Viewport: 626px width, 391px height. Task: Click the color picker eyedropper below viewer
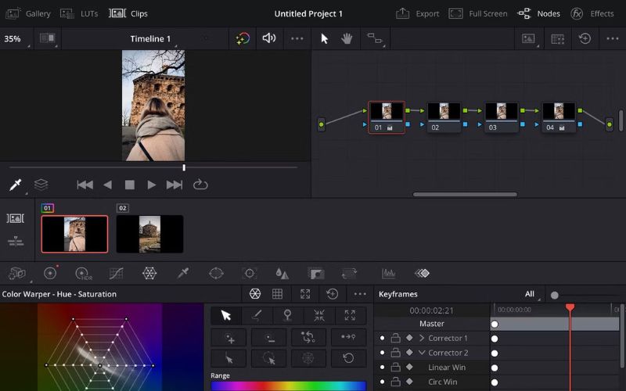click(x=15, y=185)
